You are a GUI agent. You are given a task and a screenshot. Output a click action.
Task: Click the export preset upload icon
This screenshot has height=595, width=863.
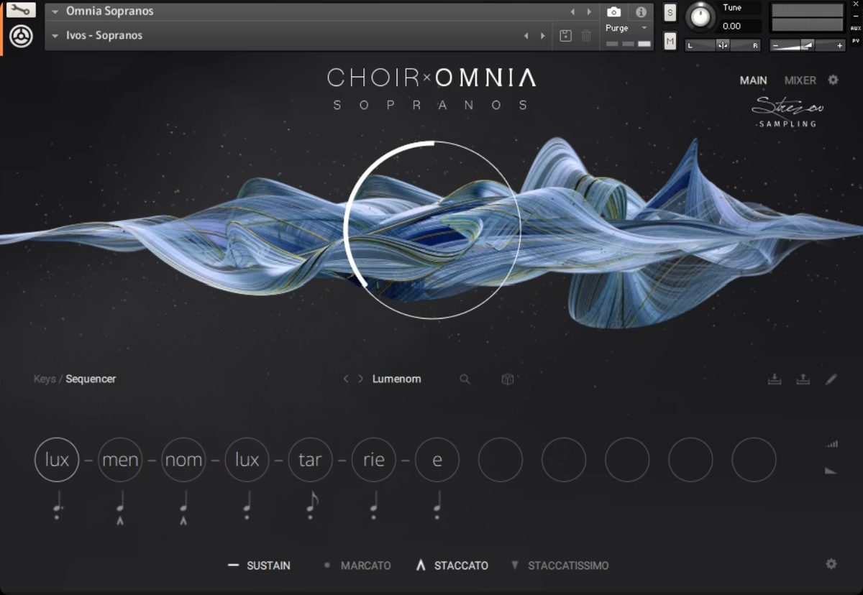coord(803,379)
